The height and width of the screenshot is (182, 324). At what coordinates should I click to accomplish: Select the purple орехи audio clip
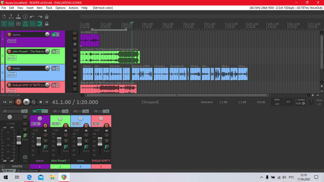coord(90,40)
